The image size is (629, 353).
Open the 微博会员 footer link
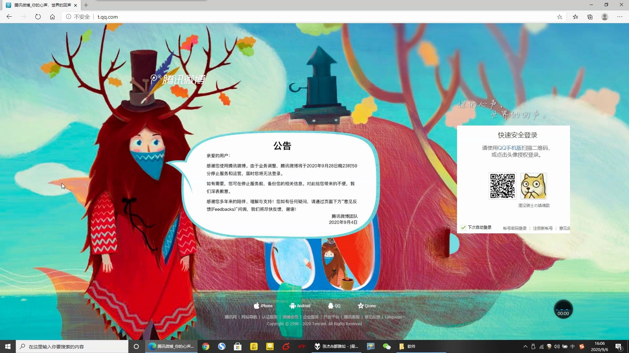click(290, 317)
